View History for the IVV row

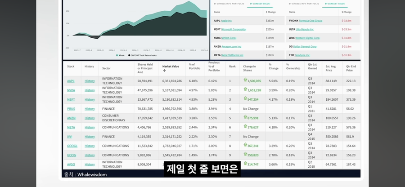90,137
